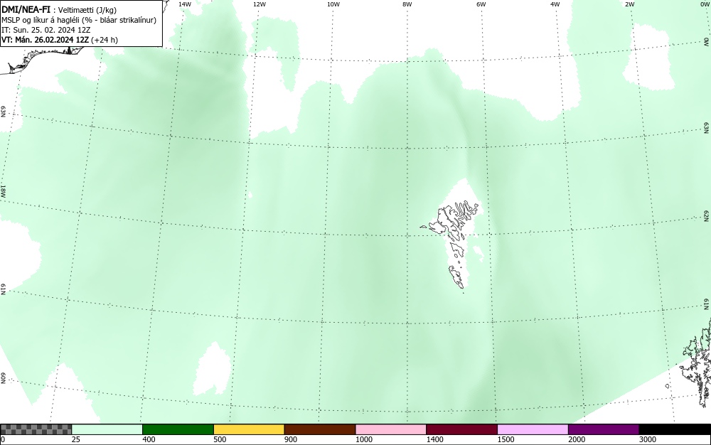The height and width of the screenshot is (445, 711).
Task: Click the legend value "1000"
Action: 363,439
